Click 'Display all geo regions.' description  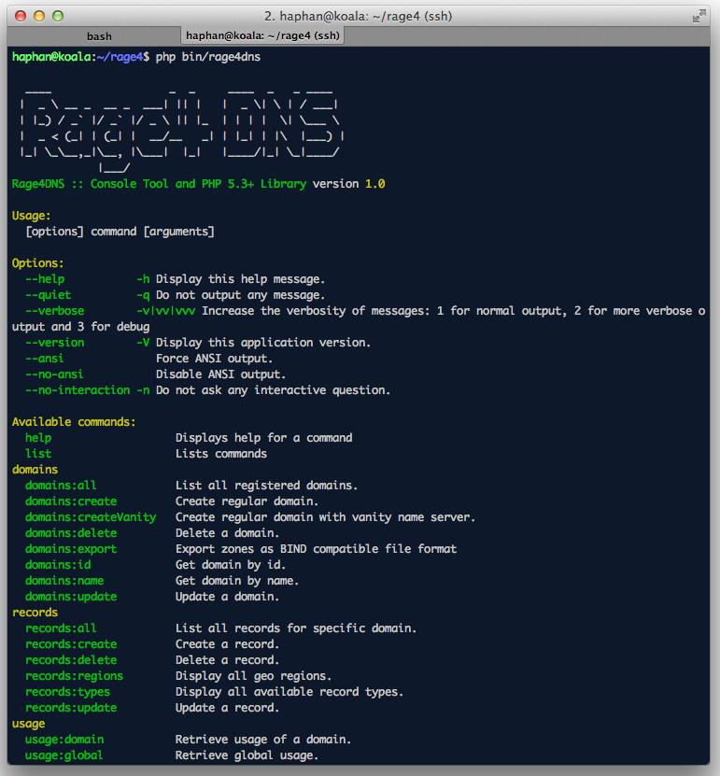[x=253, y=675]
